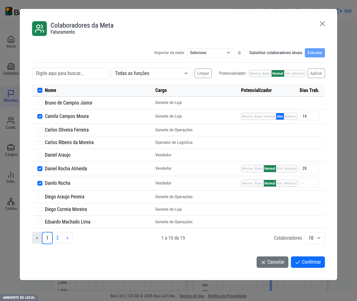Set filter Potencializador to Baixo
The image size is (357, 301).
click(x=267, y=74)
